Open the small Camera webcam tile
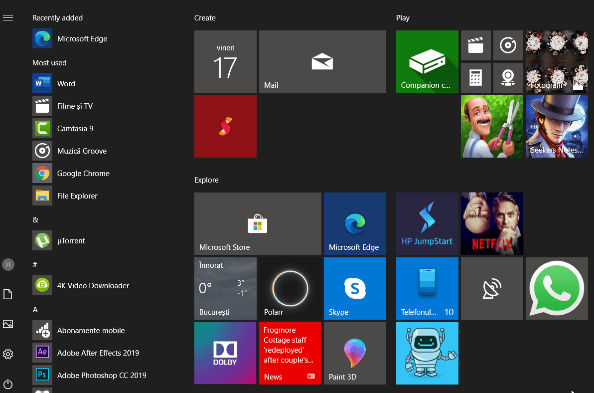Screen dimensions: 594x393 [508, 78]
